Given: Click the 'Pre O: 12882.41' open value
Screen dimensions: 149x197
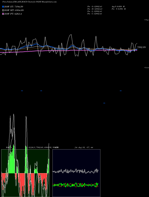Looking at the screenshot, I should [x=95, y=7].
